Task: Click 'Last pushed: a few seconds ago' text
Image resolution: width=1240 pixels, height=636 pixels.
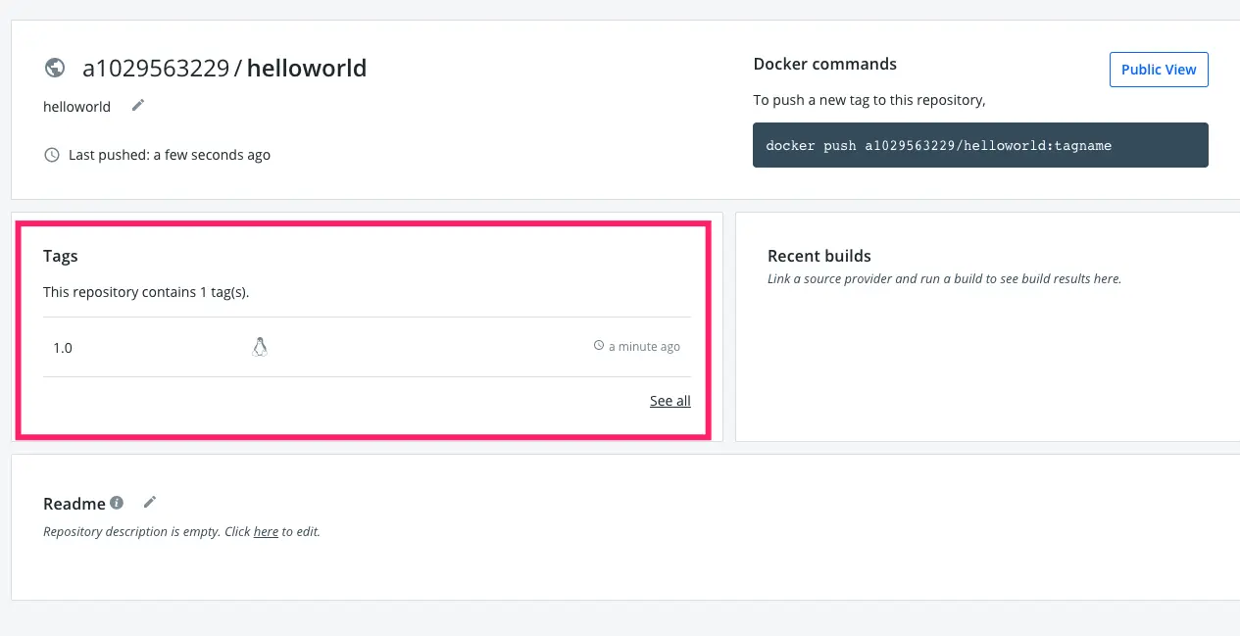Action: (x=170, y=155)
